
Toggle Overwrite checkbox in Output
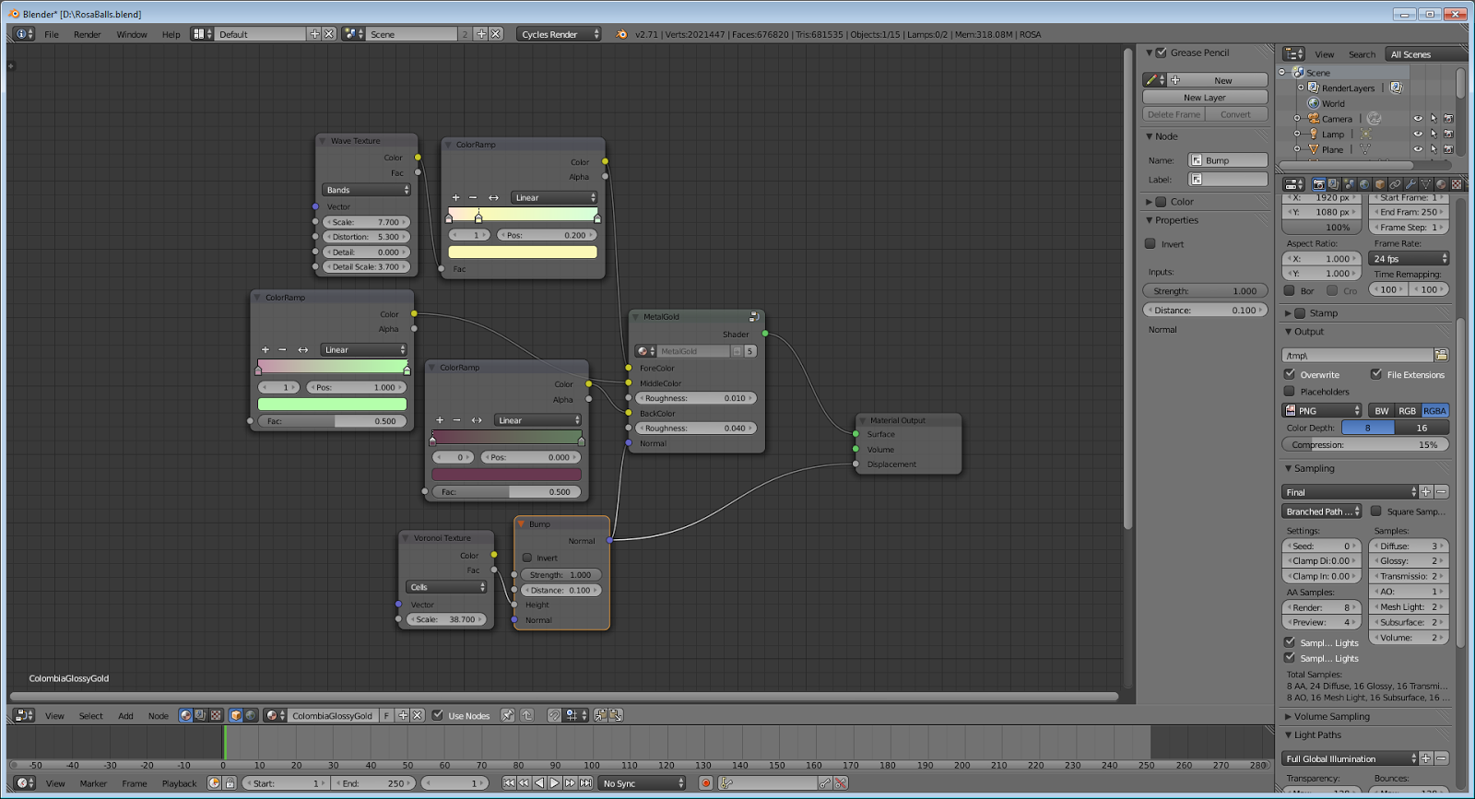click(x=1290, y=374)
